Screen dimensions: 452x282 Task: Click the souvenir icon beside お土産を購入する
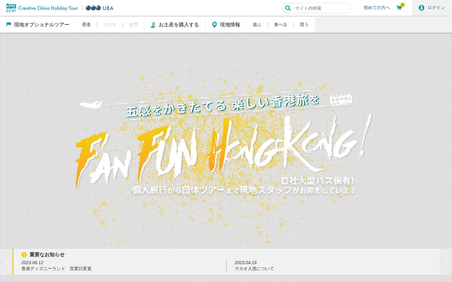click(x=153, y=25)
